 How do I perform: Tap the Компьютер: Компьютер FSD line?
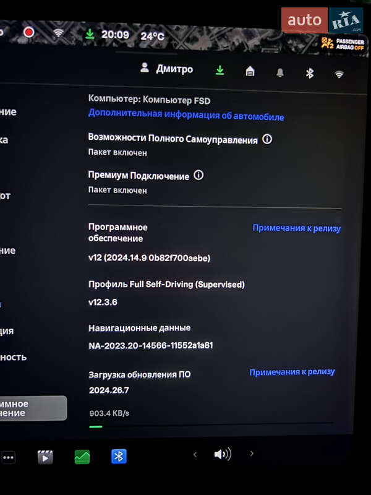149,100
